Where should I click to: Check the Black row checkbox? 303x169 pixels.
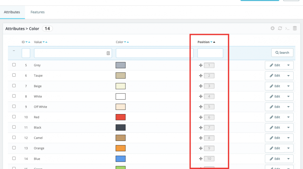pyautogui.click(x=14, y=127)
